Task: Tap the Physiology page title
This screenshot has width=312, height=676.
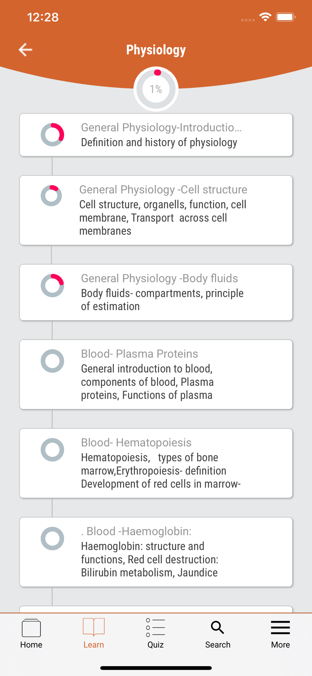Action: tap(156, 50)
